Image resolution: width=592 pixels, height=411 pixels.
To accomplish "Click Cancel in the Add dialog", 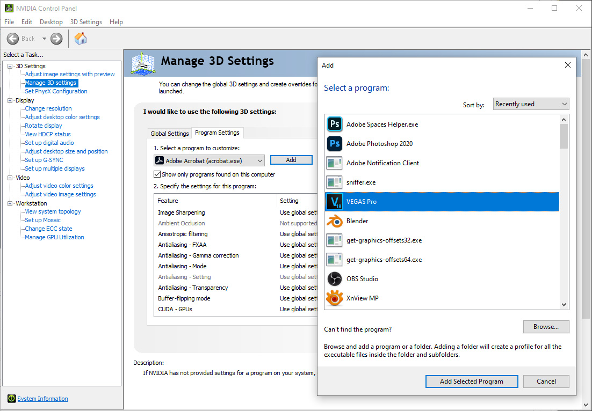I will tap(546, 381).
